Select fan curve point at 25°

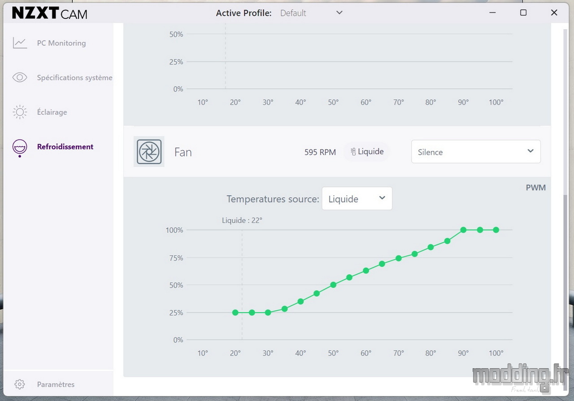pos(252,313)
